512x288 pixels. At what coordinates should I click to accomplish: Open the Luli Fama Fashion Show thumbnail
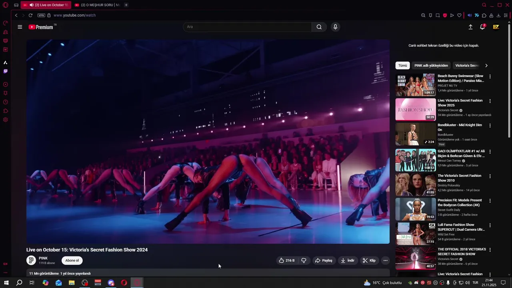coord(416,234)
